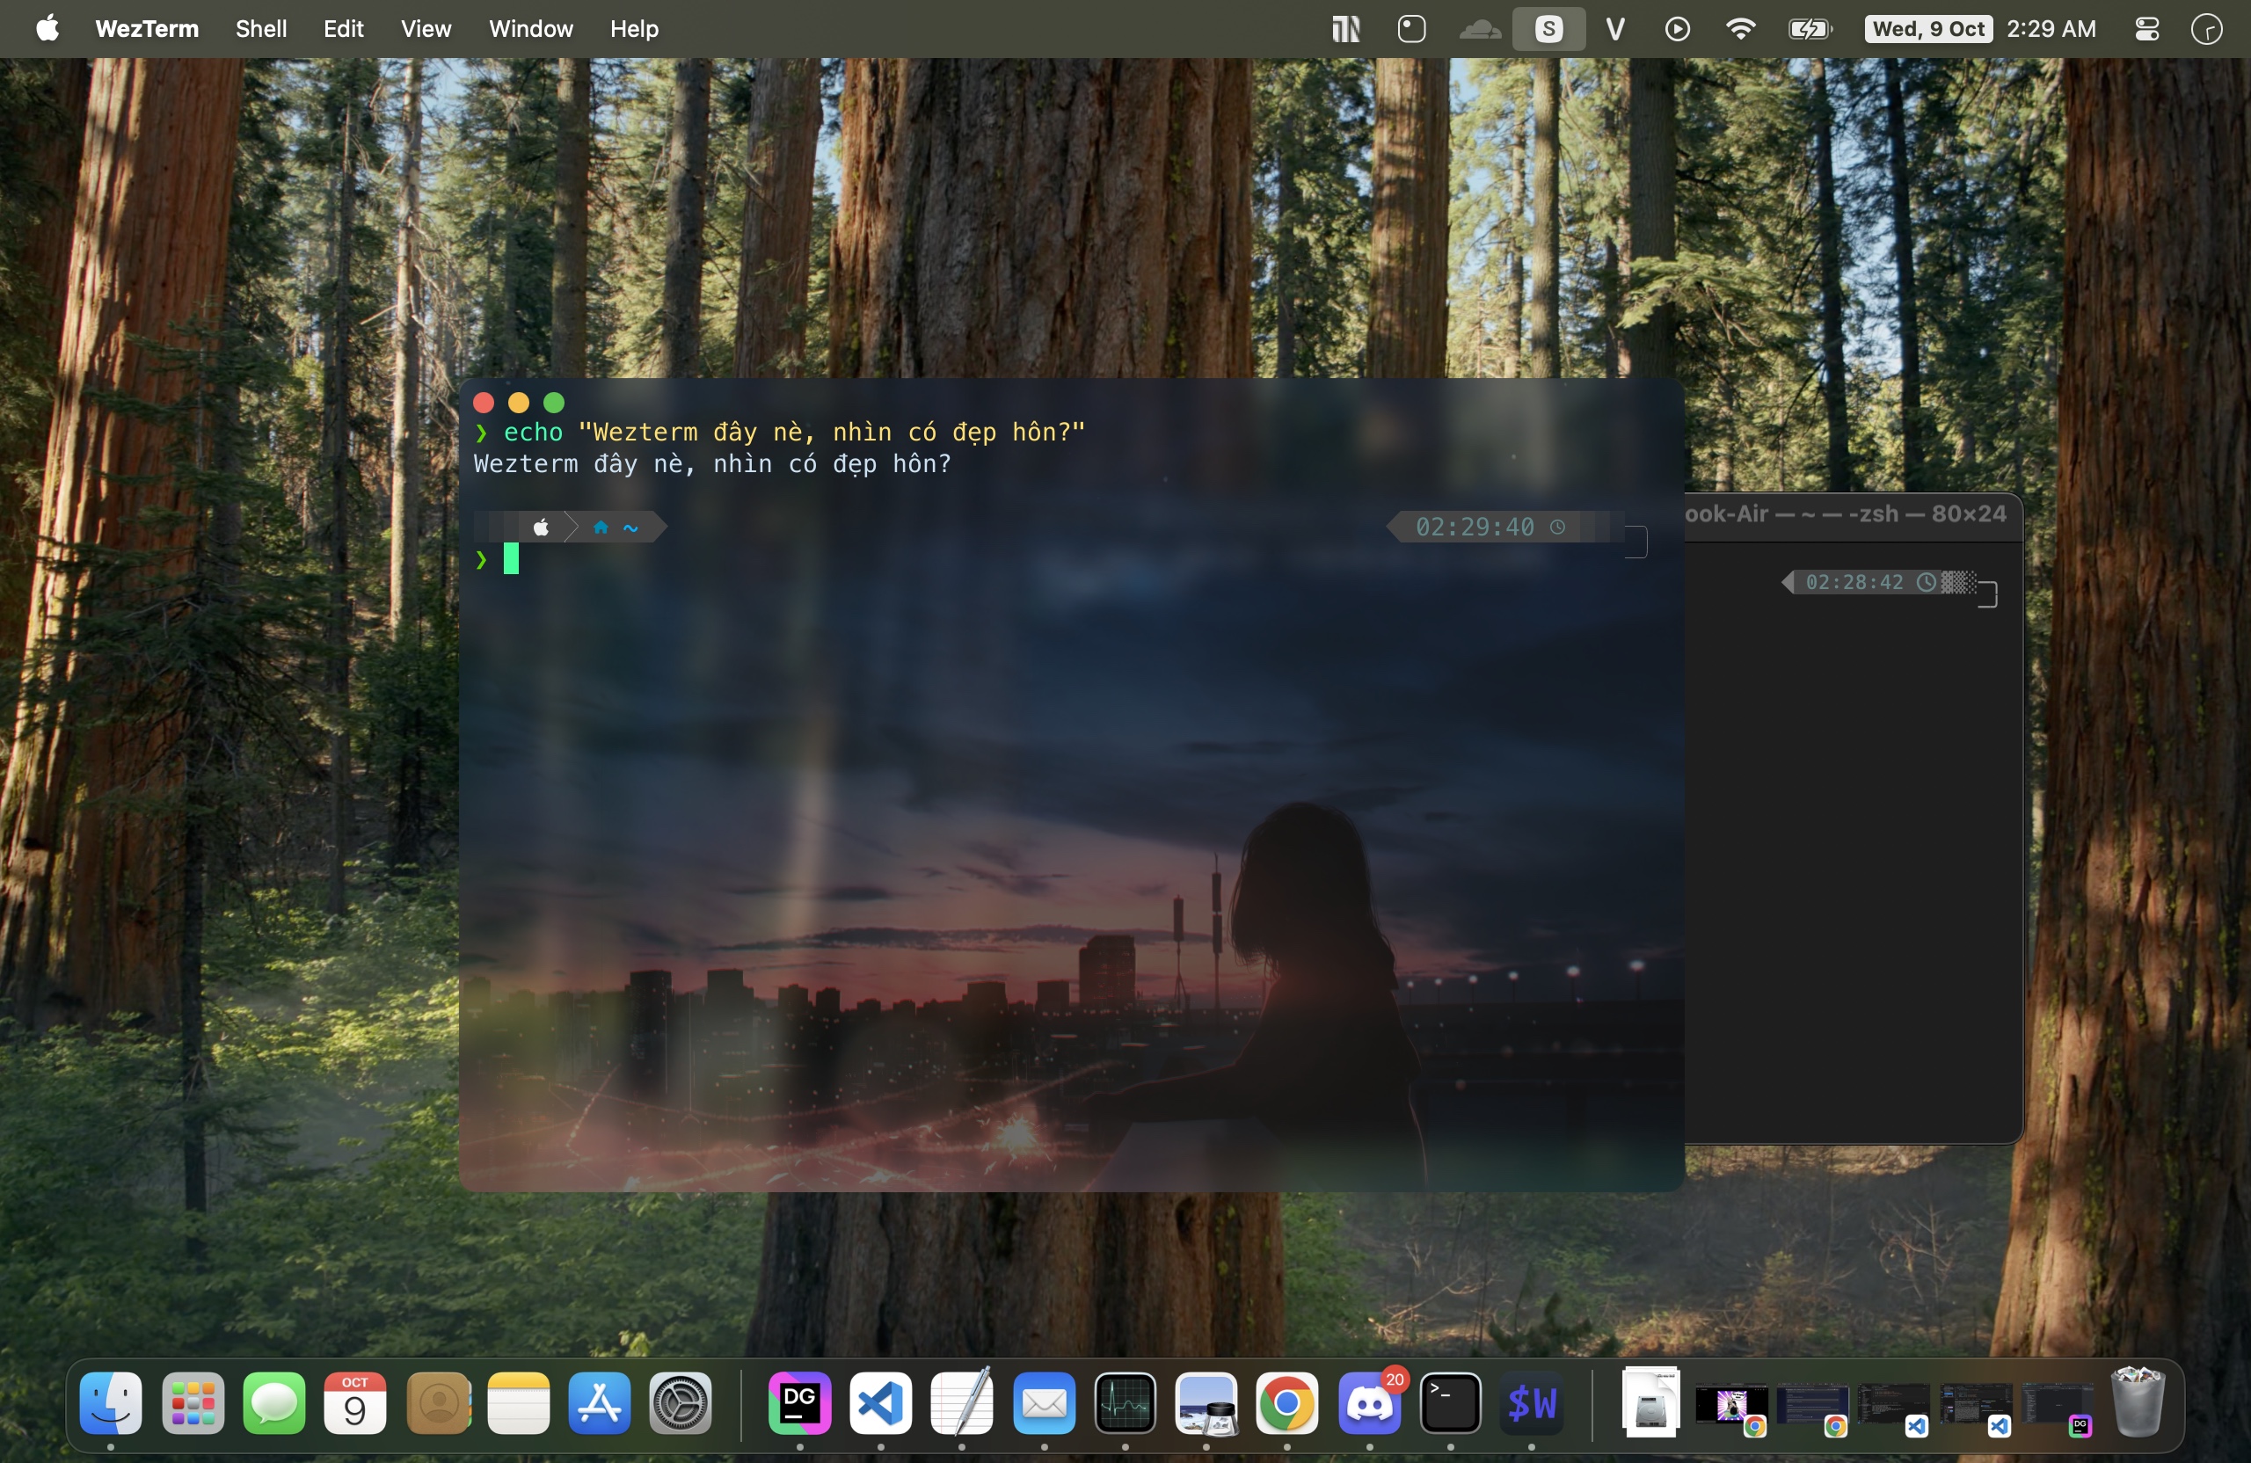Open DataGrip from the Dock
The height and width of the screenshot is (1463, 2251).
(x=799, y=1402)
